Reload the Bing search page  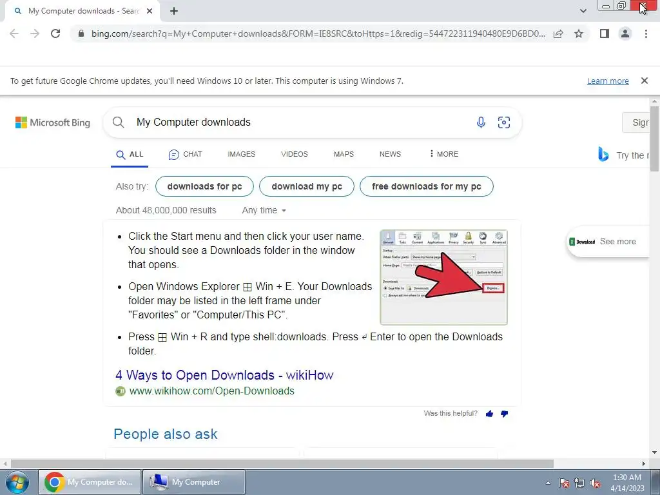tap(55, 34)
